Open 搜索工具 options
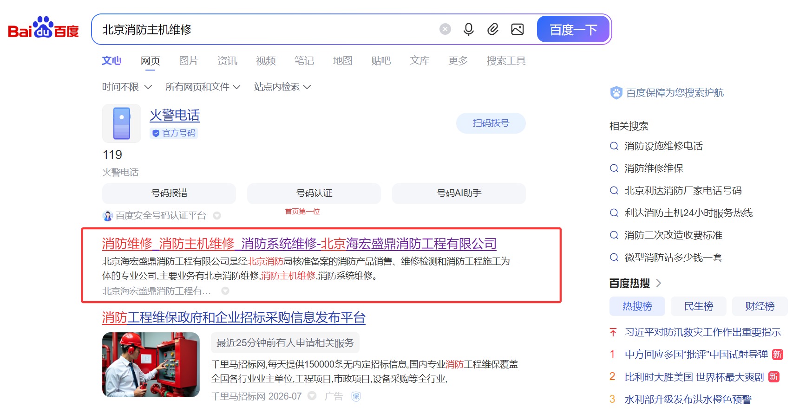This screenshot has height=413, width=799. [506, 61]
